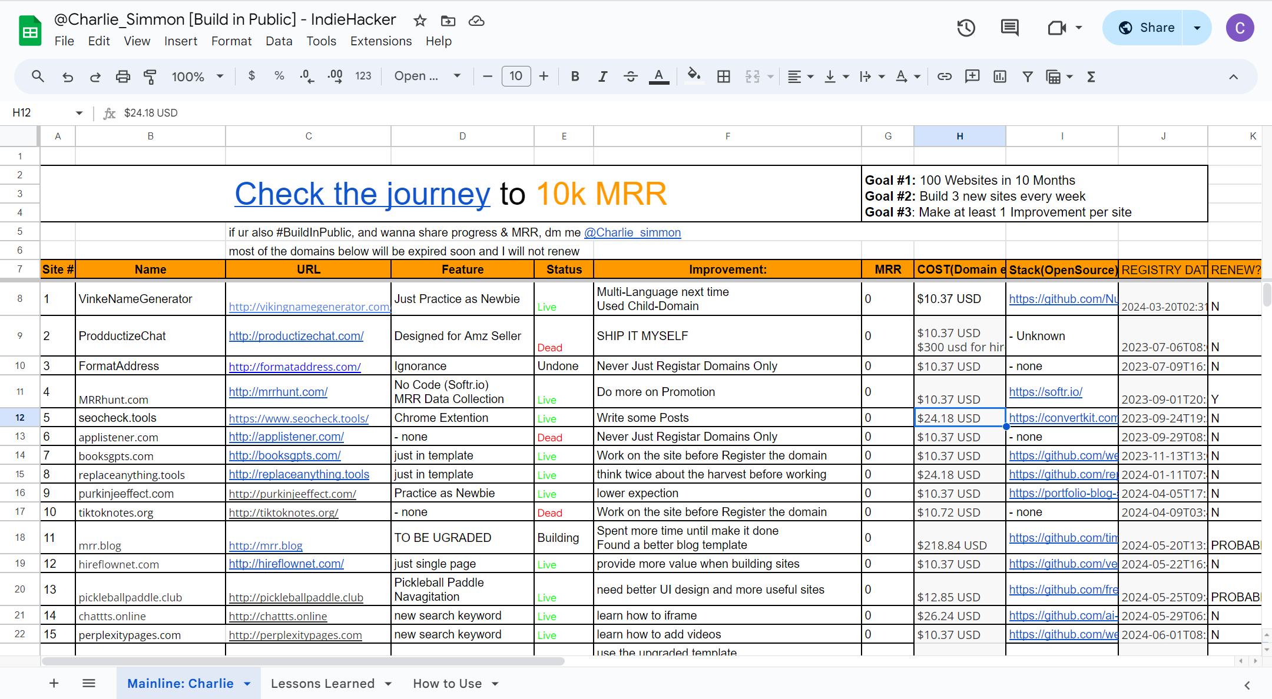
Task: Open the Extensions menu
Action: point(381,41)
